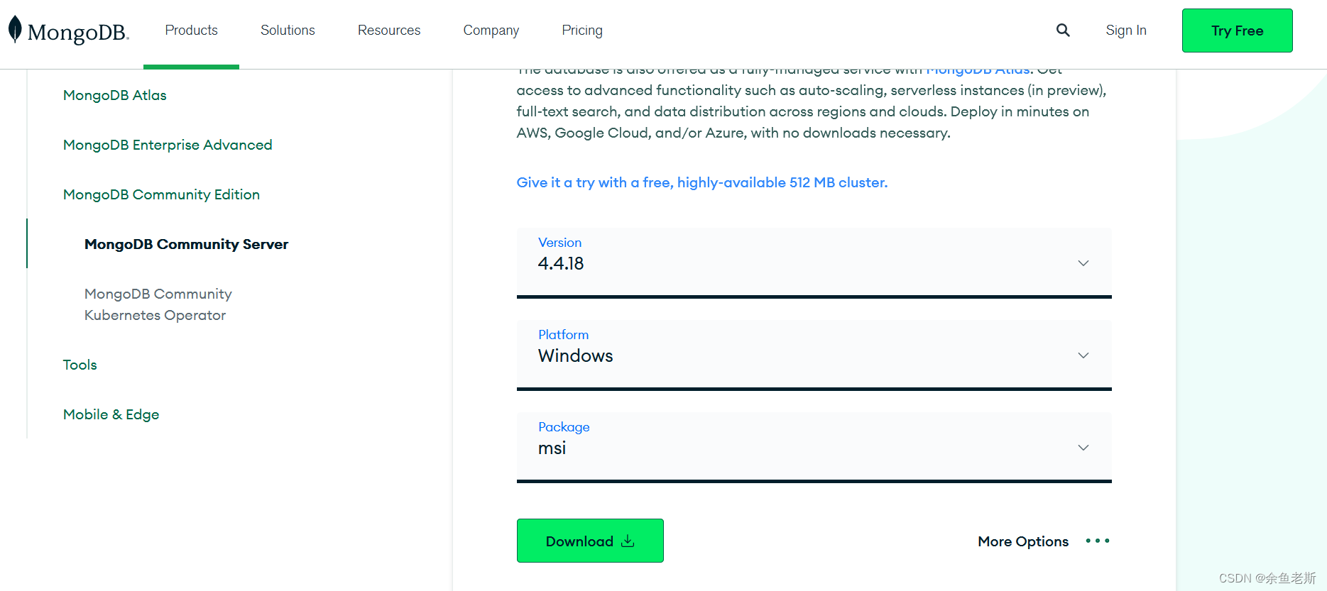Click the chevron on the Package selector
Viewport: 1327px width, 591px height.
click(x=1083, y=448)
